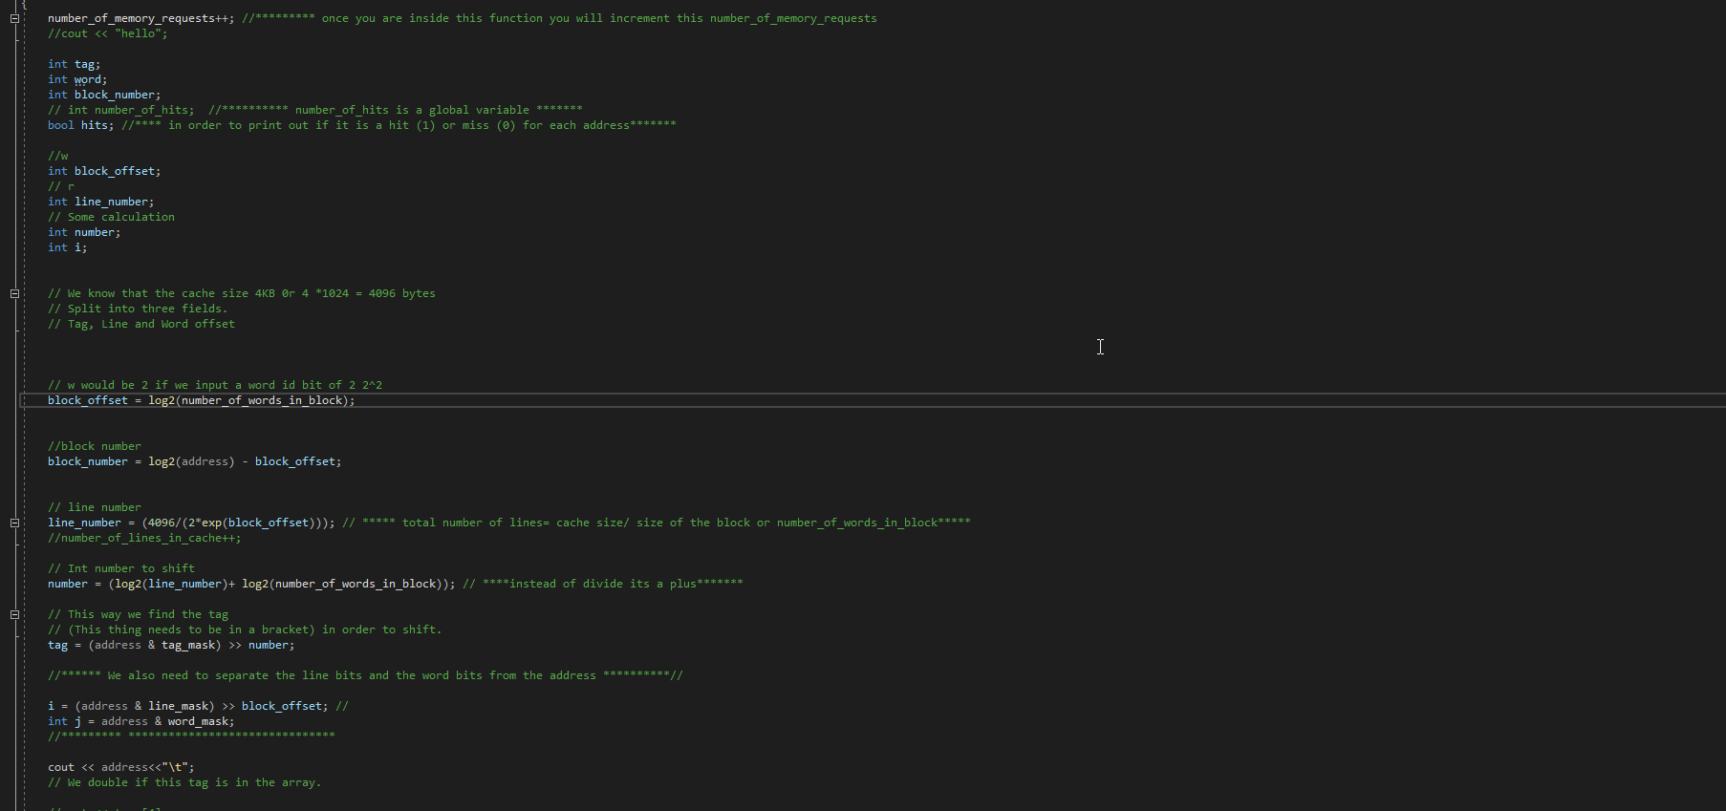
Task: Collapse the 'We know that the cache size' comment block
Action: [14, 293]
